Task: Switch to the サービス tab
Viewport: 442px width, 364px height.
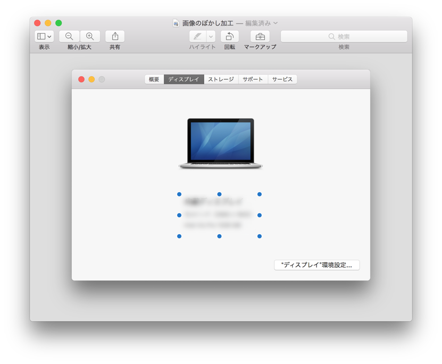Action: 282,79
